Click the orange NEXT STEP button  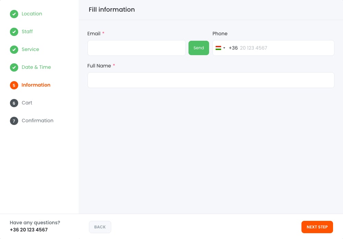point(317,227)
